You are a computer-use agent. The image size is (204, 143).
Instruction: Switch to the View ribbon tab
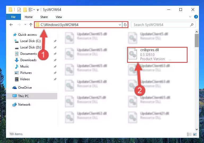[59, 17]
